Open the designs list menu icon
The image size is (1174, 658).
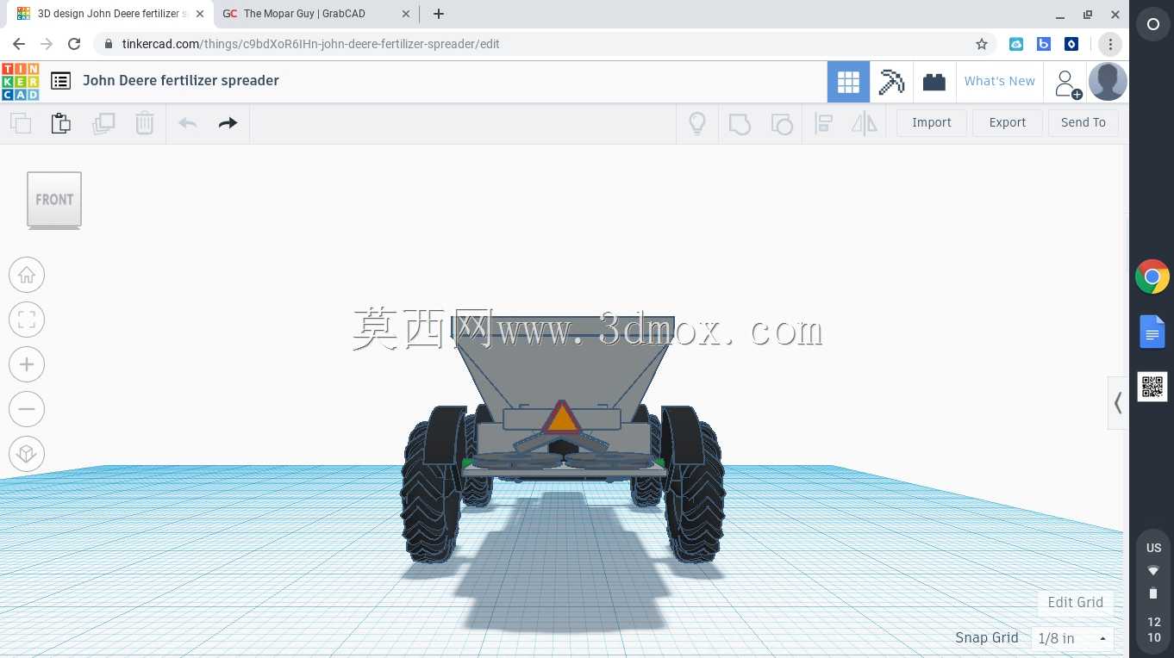(60, 81)
